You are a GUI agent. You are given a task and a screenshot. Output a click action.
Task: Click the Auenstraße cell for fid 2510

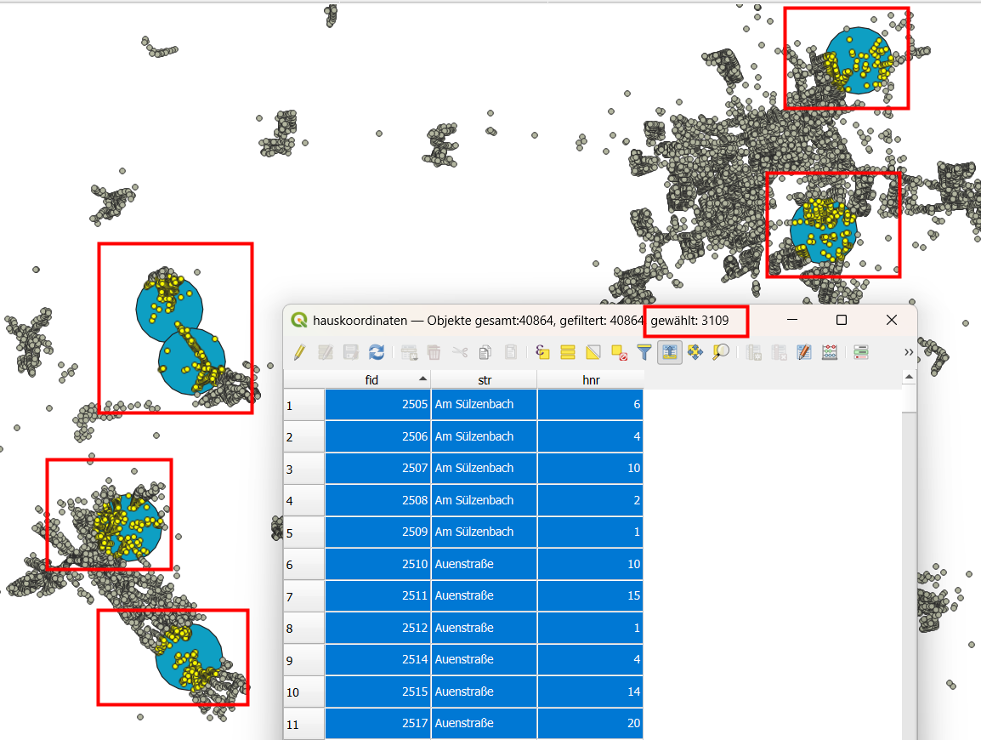(x=485, y=564)
